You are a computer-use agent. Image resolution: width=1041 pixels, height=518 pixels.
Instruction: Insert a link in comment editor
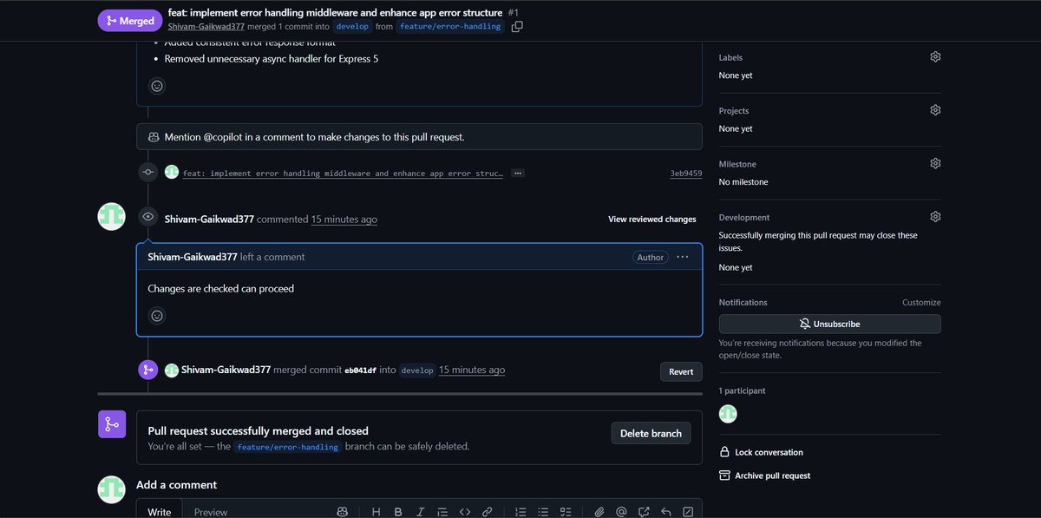[x=488, y=512]
